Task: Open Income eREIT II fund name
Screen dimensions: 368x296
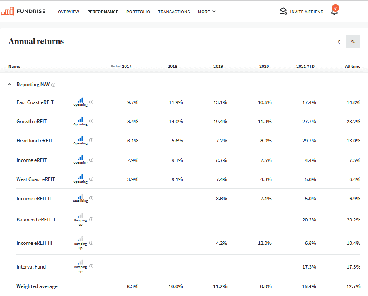Action: coord(34,199)
